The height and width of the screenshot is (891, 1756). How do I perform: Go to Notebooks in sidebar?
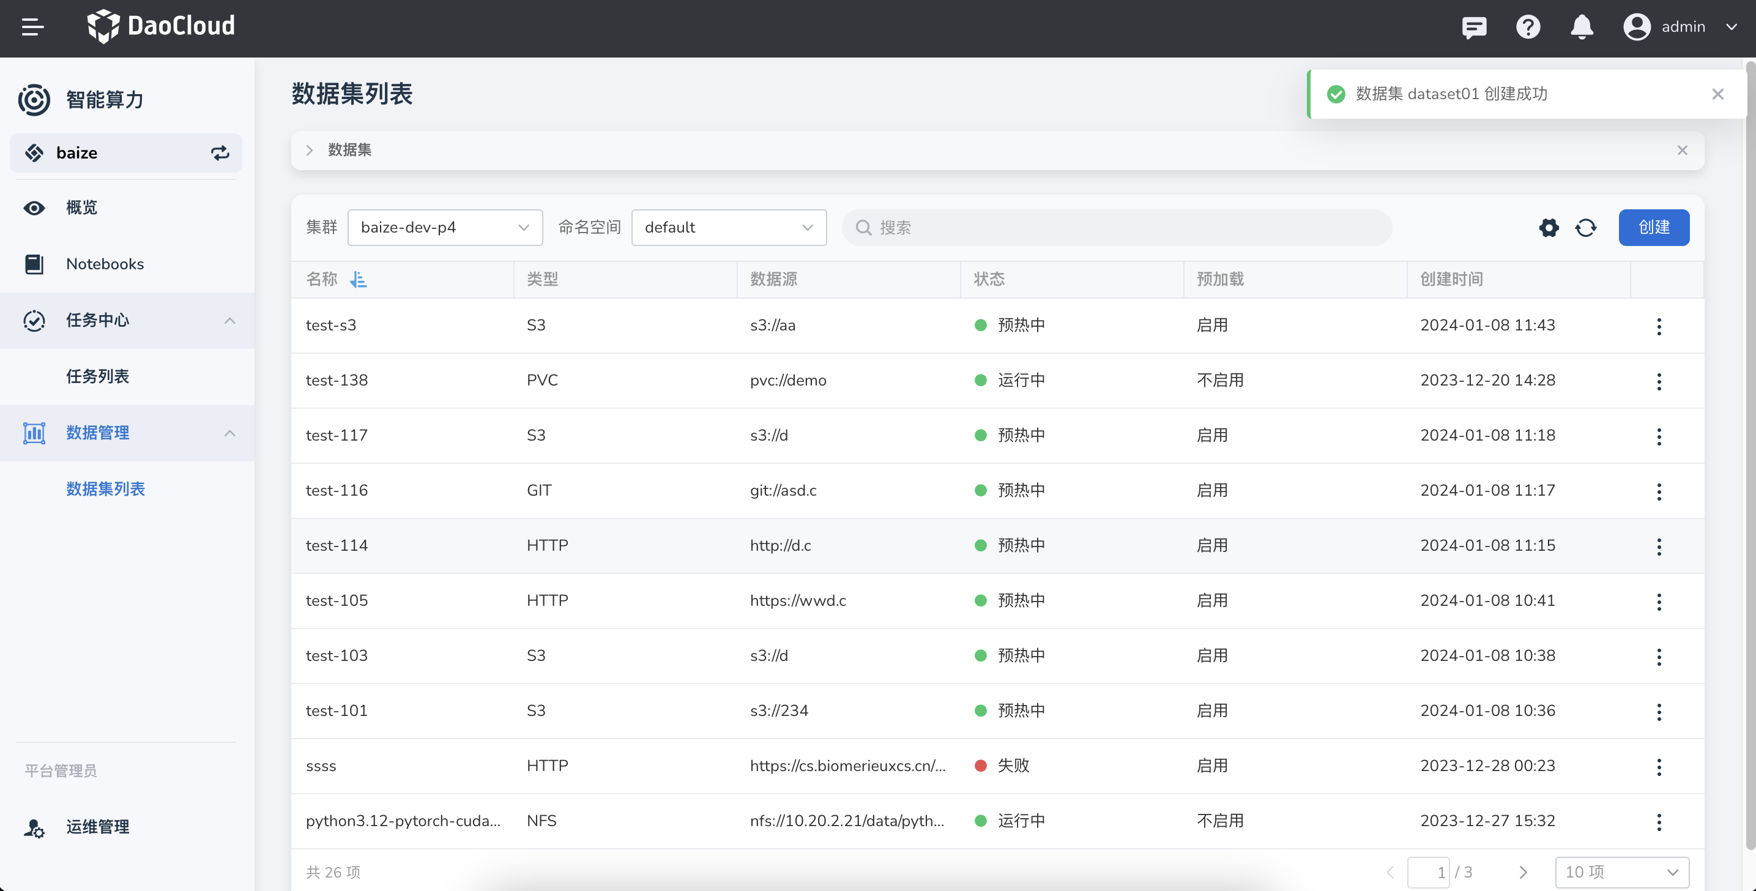click(104, 264)
